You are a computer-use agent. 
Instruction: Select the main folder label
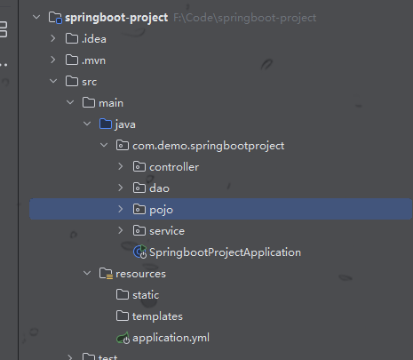tap(111, 103)
